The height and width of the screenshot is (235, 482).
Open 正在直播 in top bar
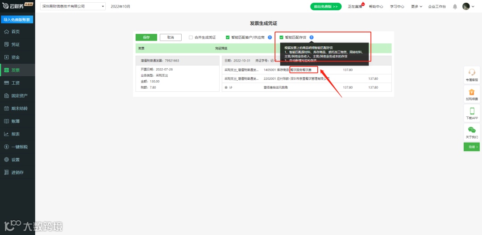point(356,6)
